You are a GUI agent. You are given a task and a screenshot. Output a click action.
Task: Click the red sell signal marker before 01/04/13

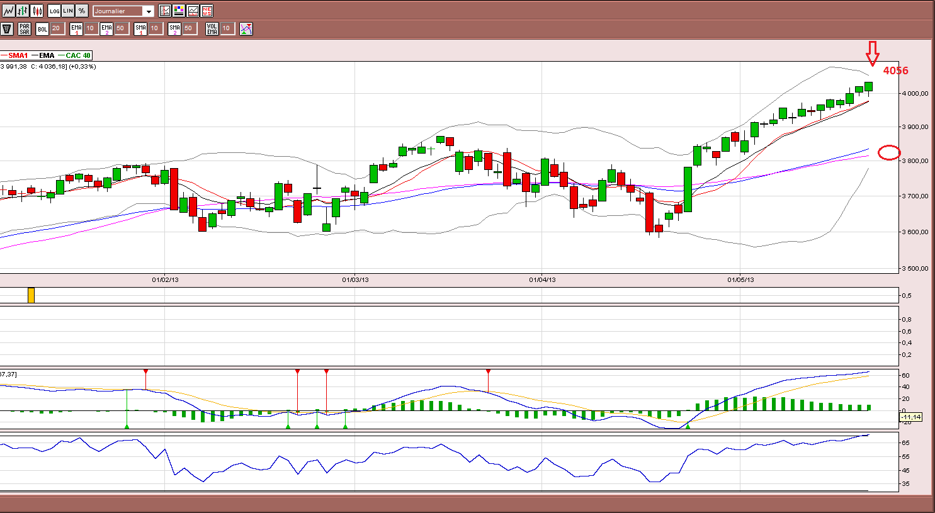(488, 372)
